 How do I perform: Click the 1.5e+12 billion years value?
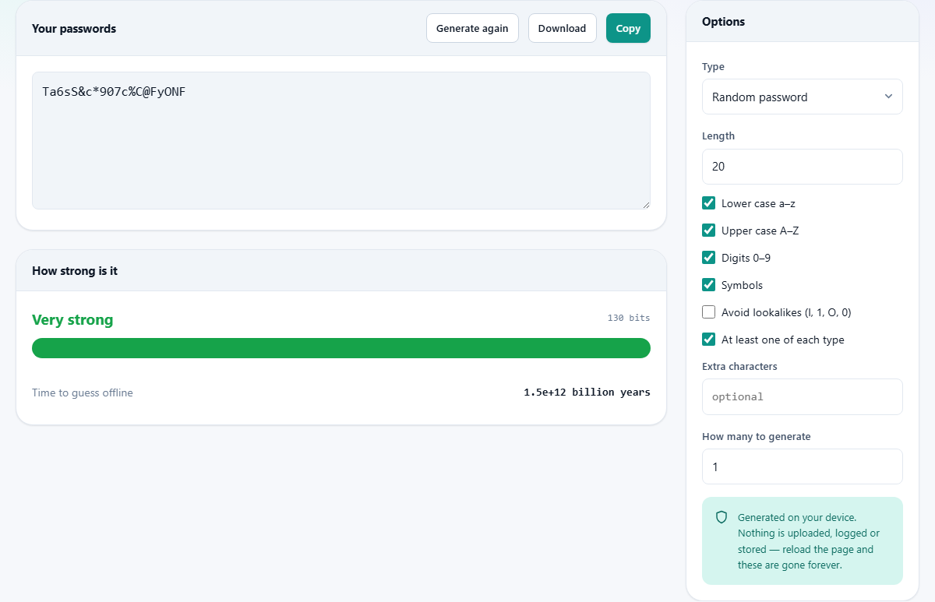click(x=587, y=393)
